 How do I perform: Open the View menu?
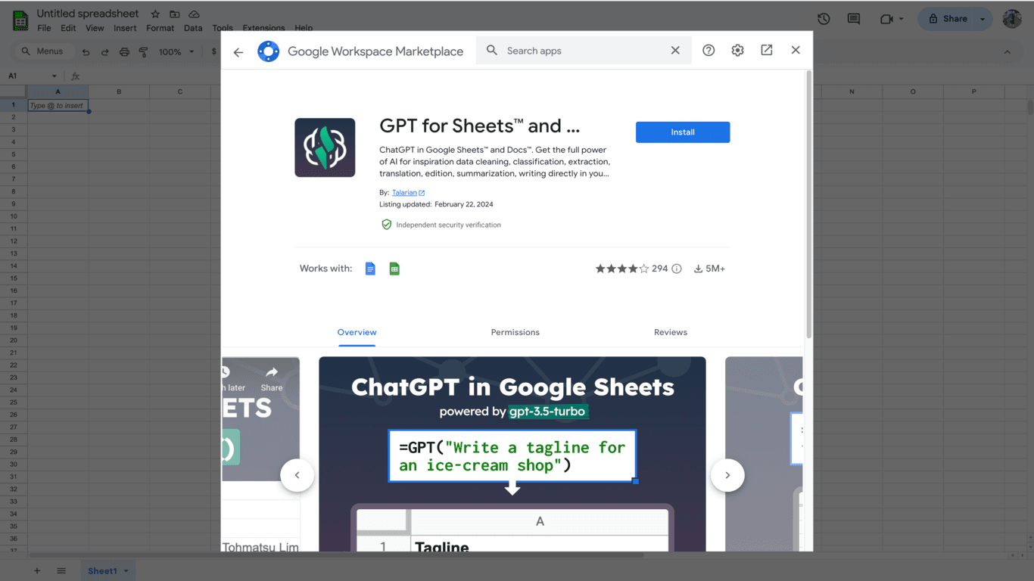pyautogui.click(x=95, y=29)
